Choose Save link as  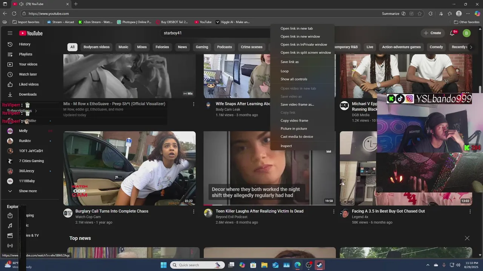point(289,62)
